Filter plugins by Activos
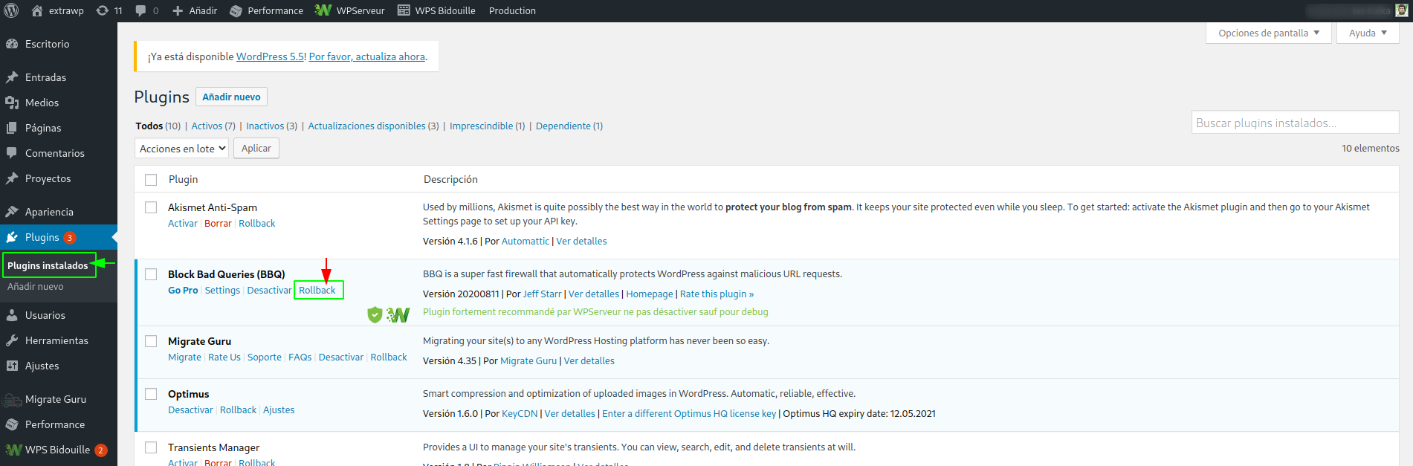This screenshot has width=1413, height=466. 207,126
